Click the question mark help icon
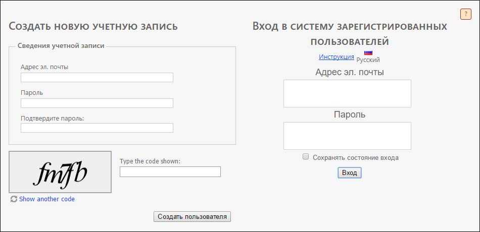Viewport: 480px width, 232px height. 465,14
